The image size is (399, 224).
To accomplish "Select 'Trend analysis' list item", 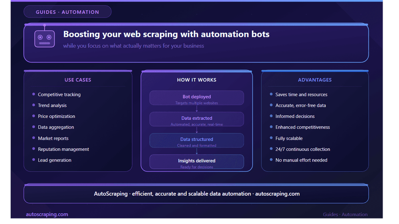I will 49,105.
